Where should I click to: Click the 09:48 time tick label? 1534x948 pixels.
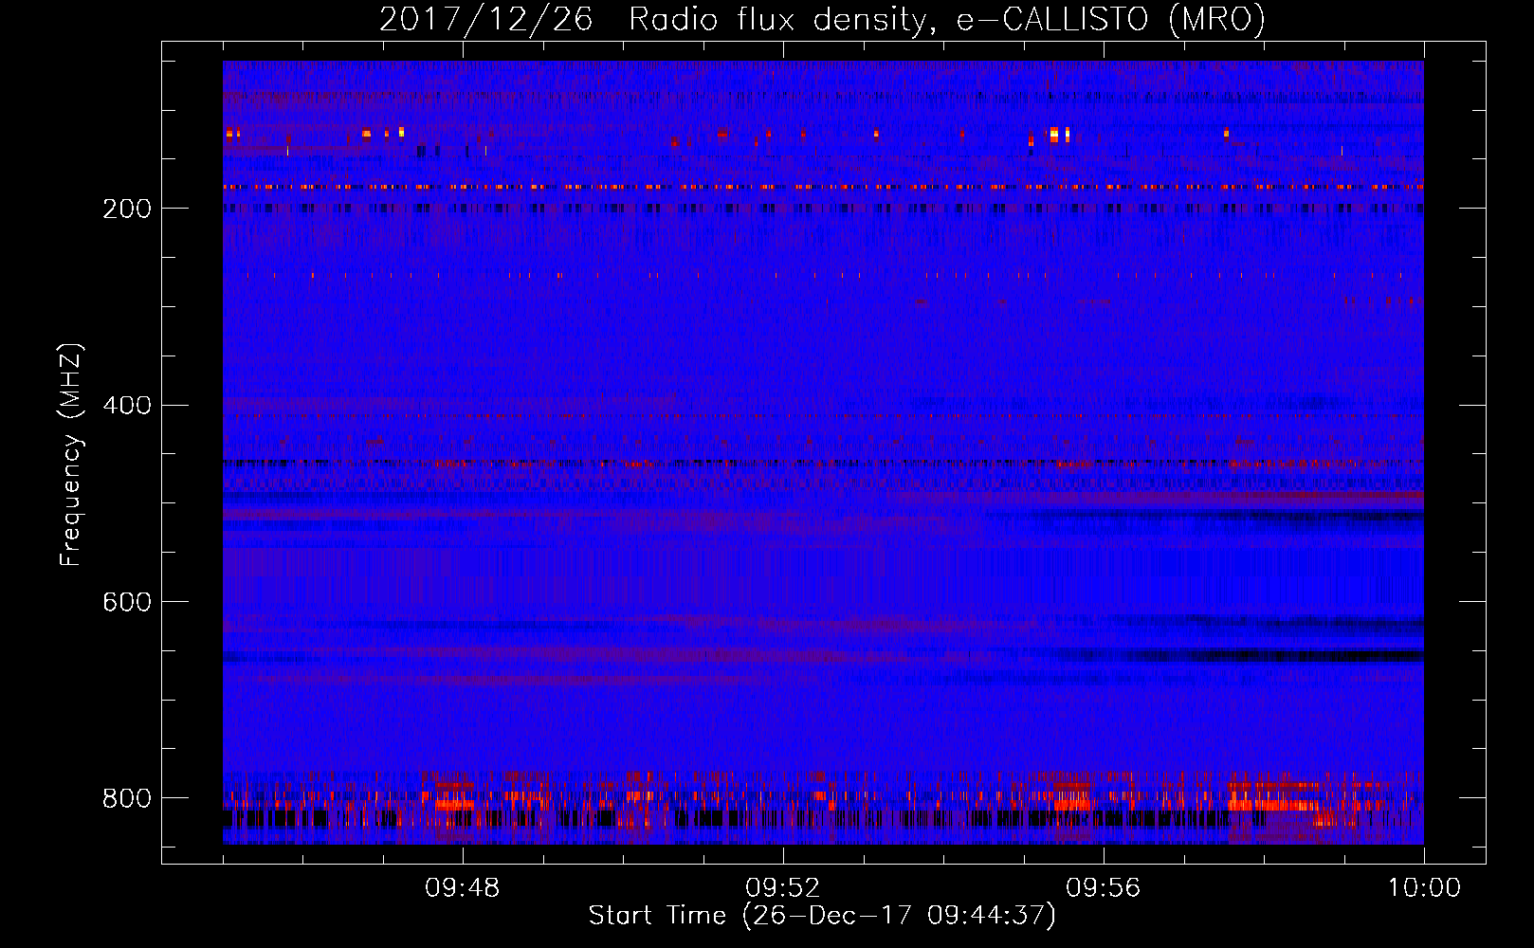coord(463,888)
